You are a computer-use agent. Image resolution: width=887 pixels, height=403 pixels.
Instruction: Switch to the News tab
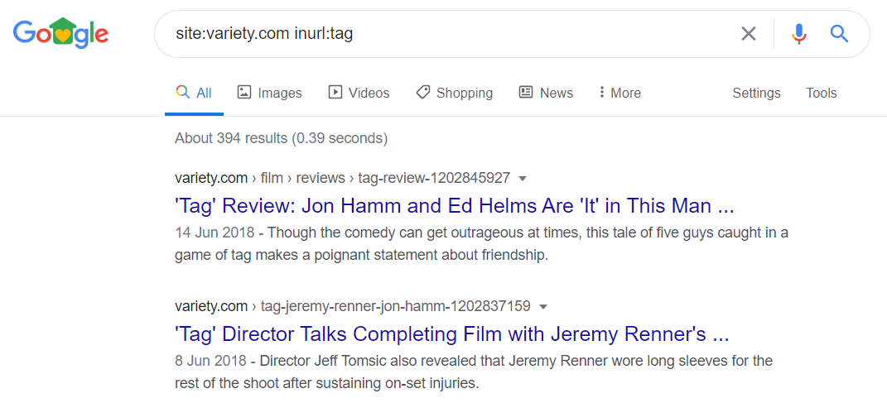546,93
